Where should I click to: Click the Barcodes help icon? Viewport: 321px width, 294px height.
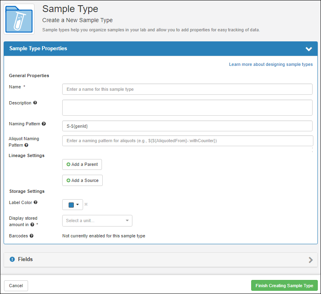coord(32,236)
